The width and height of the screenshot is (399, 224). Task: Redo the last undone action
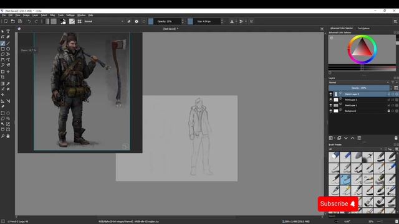36,22
